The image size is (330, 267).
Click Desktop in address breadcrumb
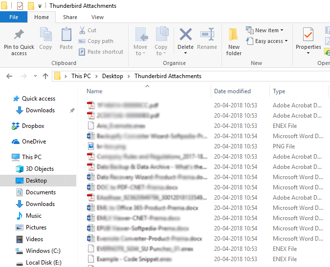112,76
